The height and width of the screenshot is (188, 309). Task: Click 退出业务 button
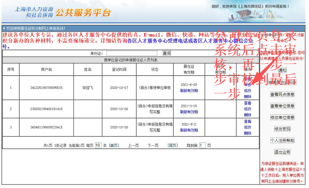283,152
